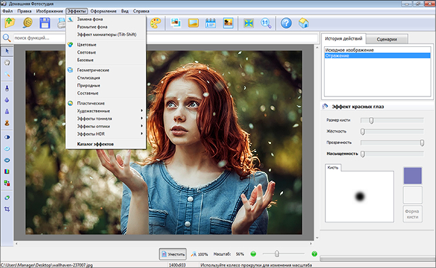Viewport: 436px width, 268px height.
Task: Click the green zoom-in plus button
Action: point(314,254)
